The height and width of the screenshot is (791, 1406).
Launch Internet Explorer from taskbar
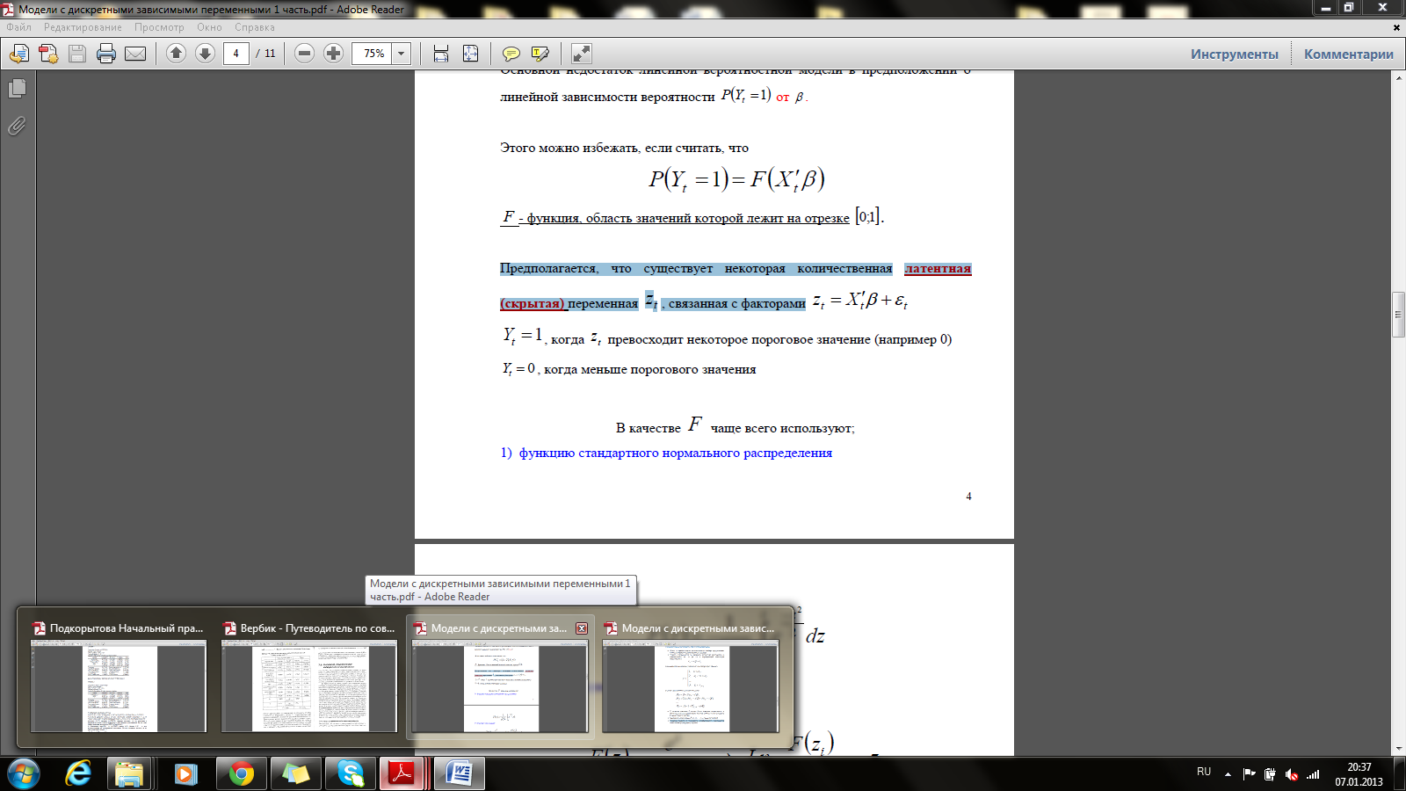[78, 774]
